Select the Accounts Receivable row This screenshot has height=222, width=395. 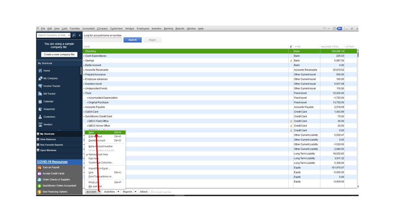pyautogui.click(x=220, y=70)
